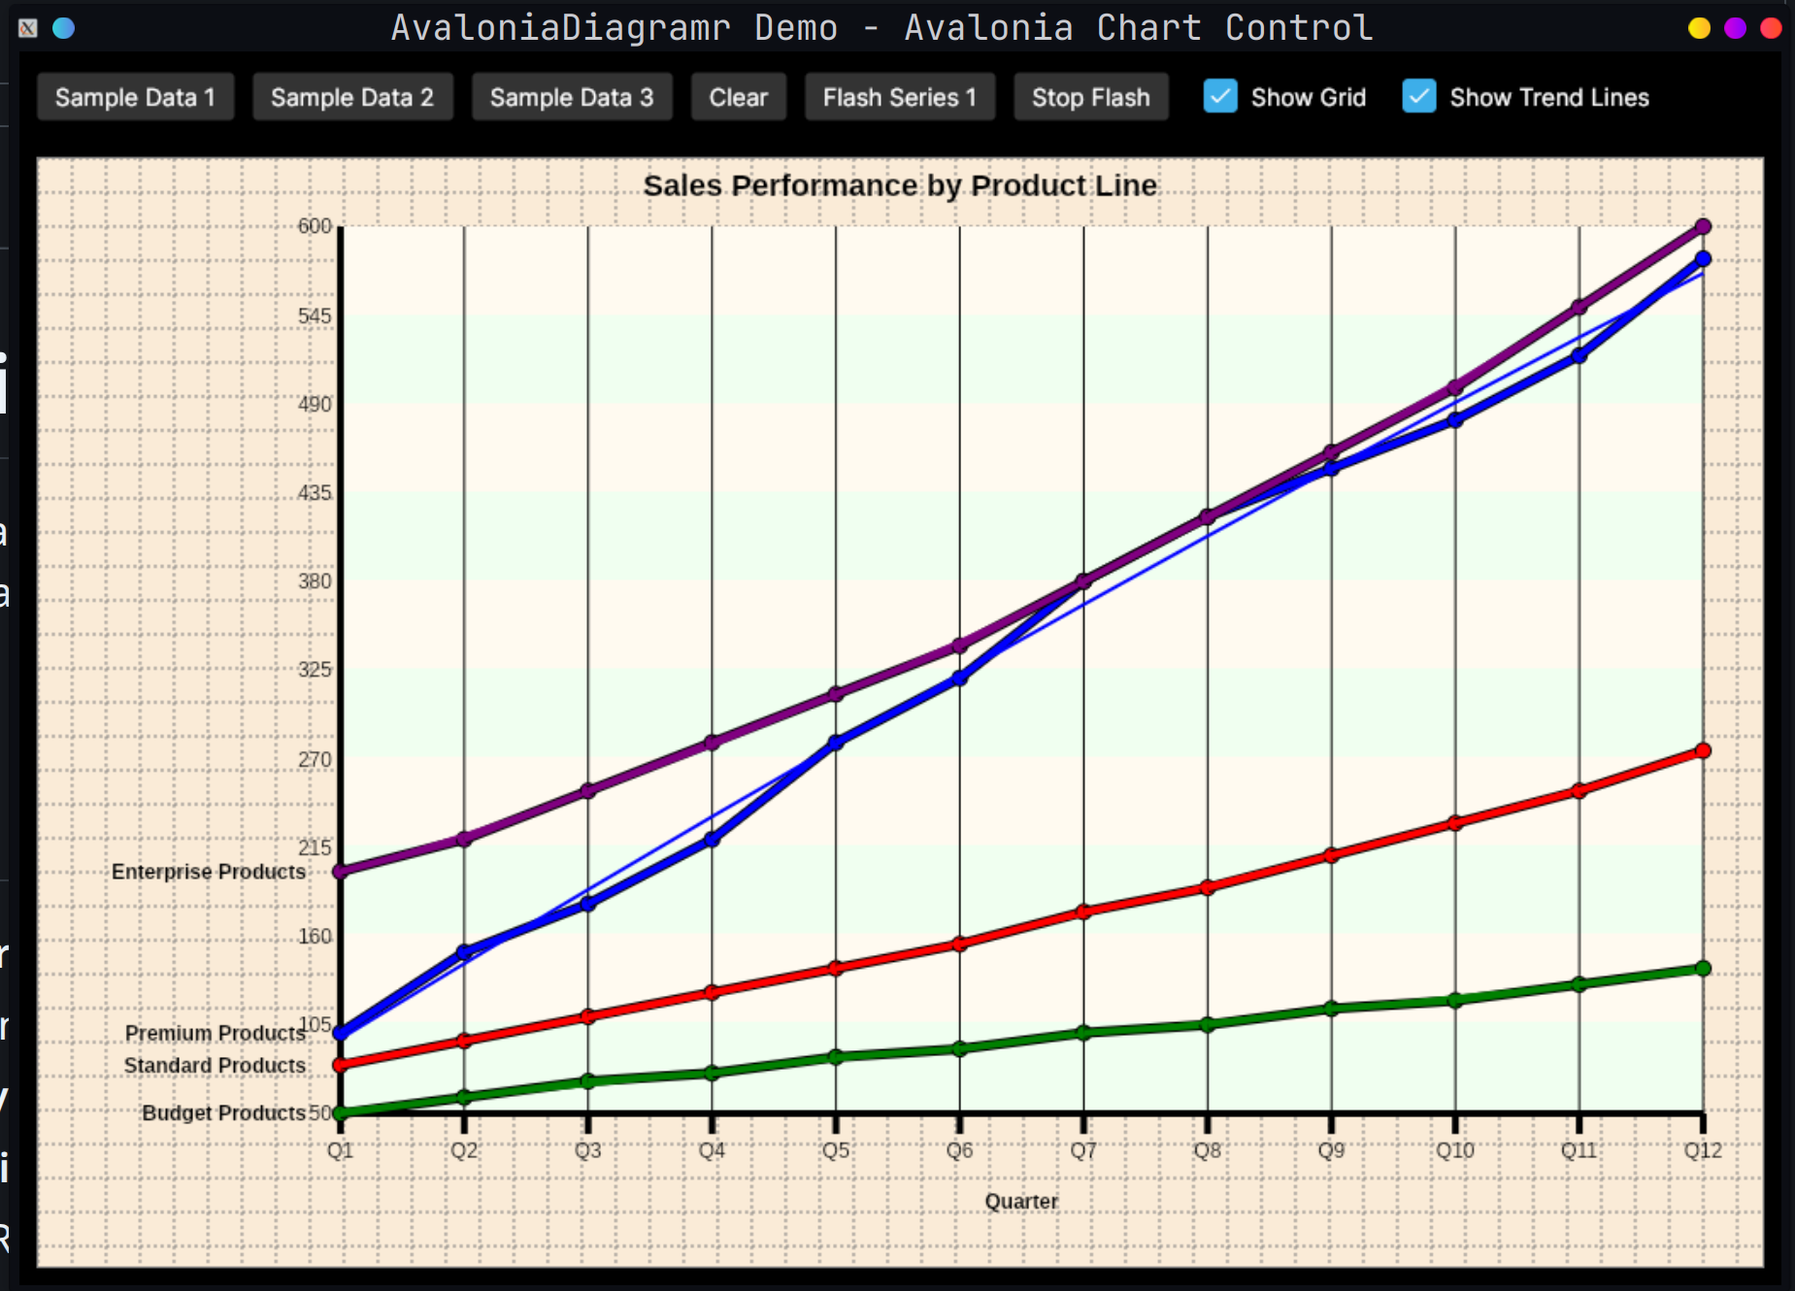This screenshot has height=1291, width=1795.
Task: Uncheck the Show Grid checkbox
Action: (1220, 96)
